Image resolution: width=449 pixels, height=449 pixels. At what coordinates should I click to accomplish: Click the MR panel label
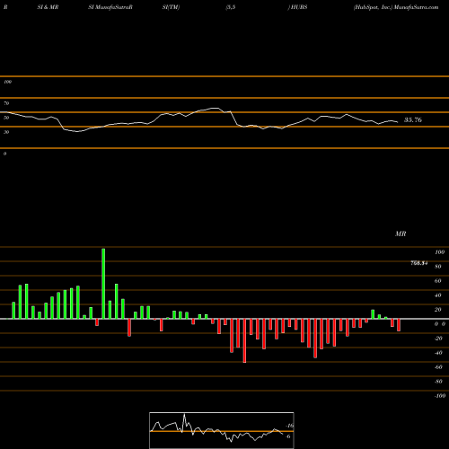(x=401, y=233)
